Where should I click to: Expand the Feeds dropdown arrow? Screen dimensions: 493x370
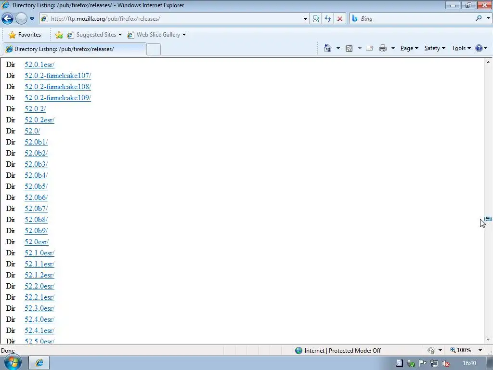[x=359, y=48]
